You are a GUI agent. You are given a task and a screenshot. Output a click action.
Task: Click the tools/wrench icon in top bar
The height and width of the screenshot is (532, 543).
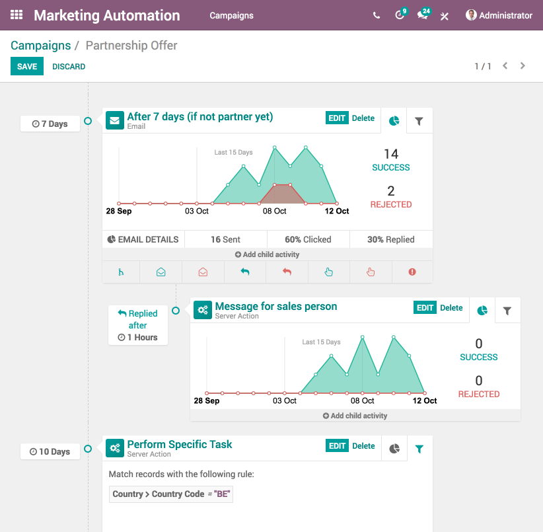(444, 15)
